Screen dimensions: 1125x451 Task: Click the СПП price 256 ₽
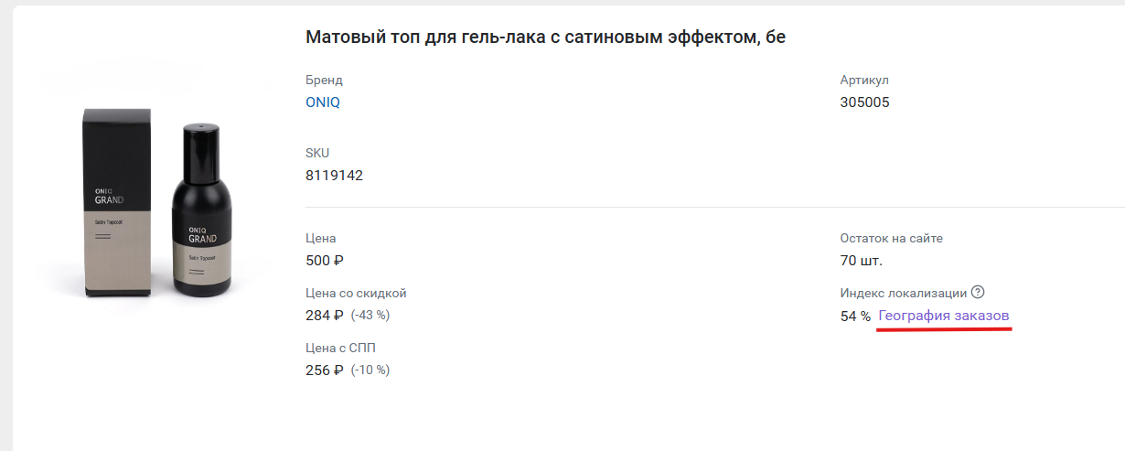[x=325, y=370]
